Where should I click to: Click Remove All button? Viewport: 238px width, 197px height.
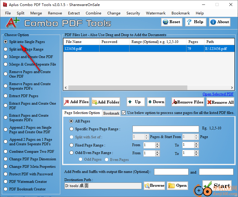pos(220,102)
